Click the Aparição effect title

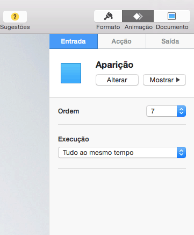tap(114, 65)
